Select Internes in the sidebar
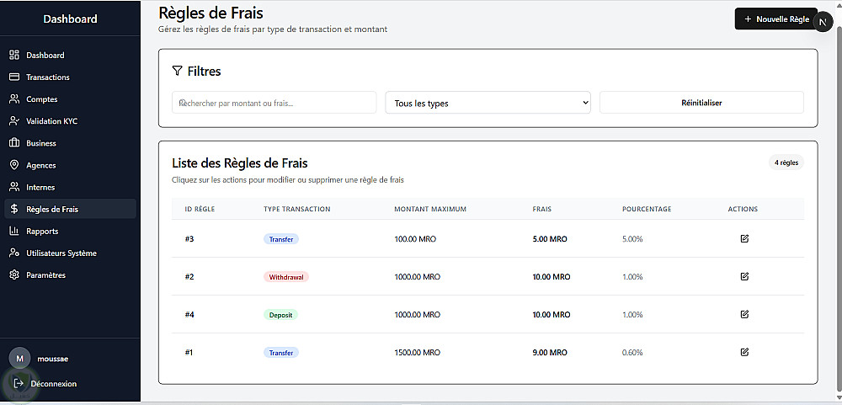 tap(40, 187)
